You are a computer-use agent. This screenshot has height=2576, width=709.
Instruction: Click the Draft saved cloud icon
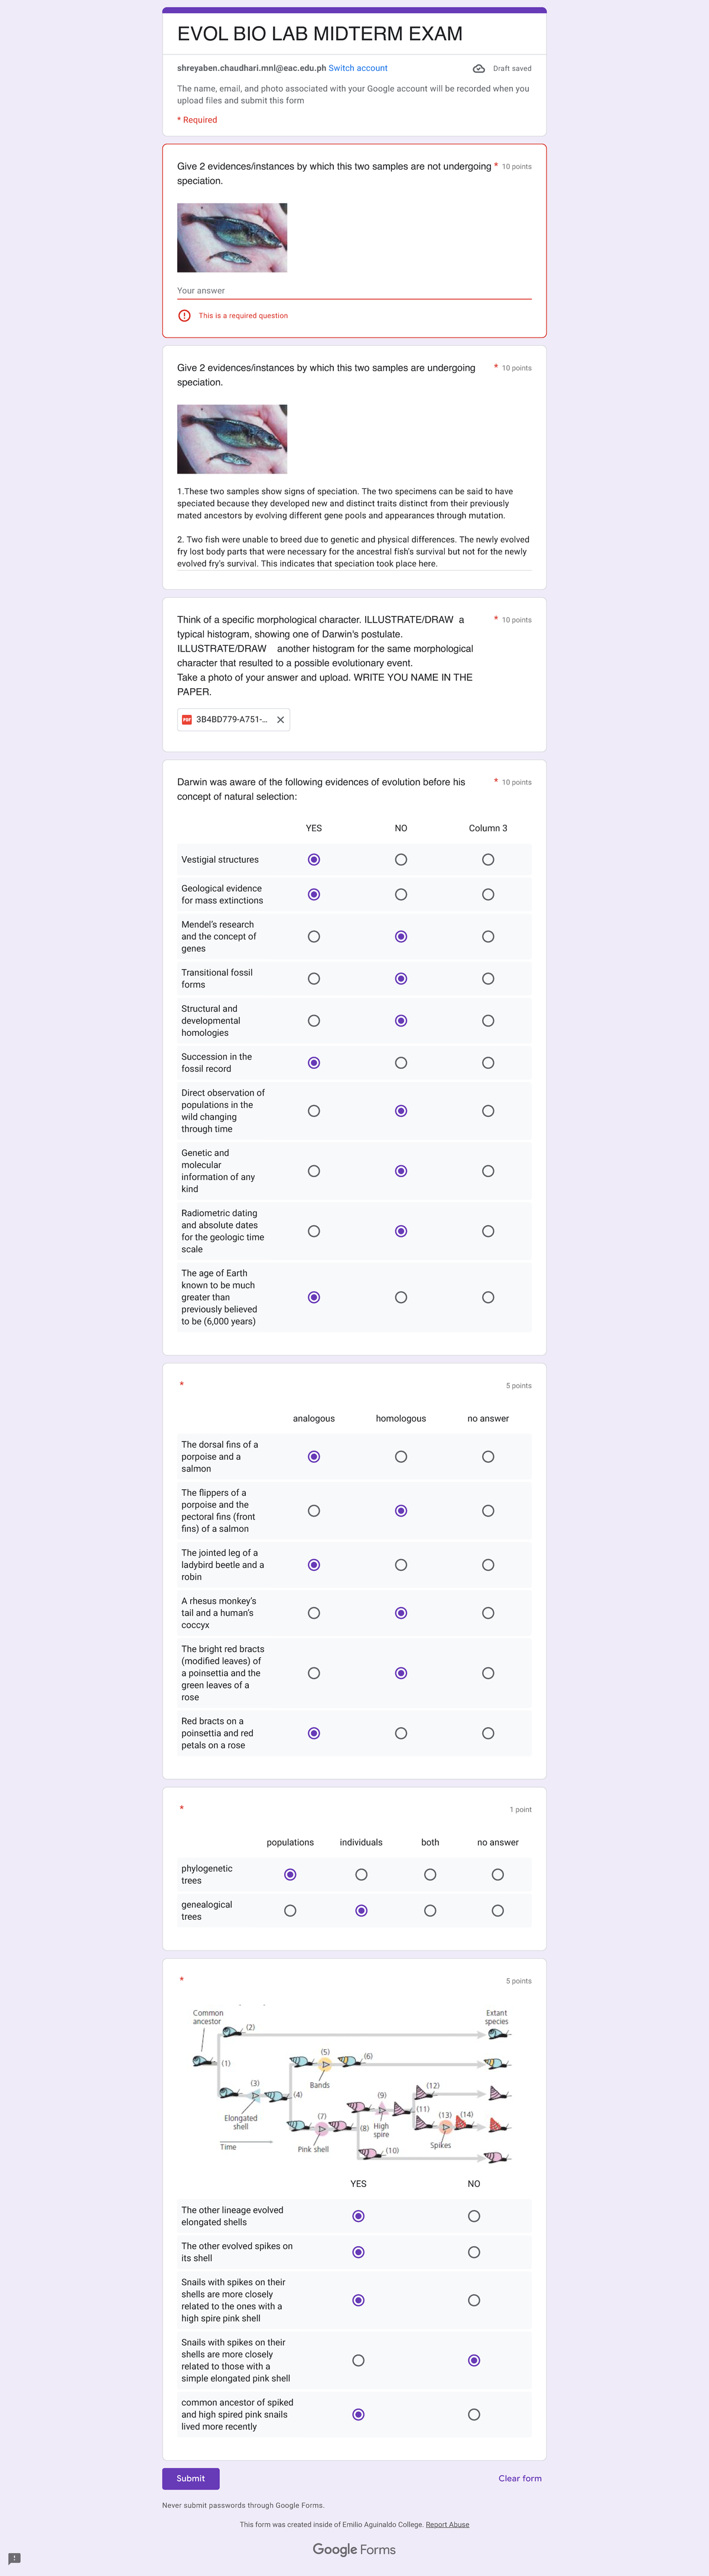click(x=479, y=69)
